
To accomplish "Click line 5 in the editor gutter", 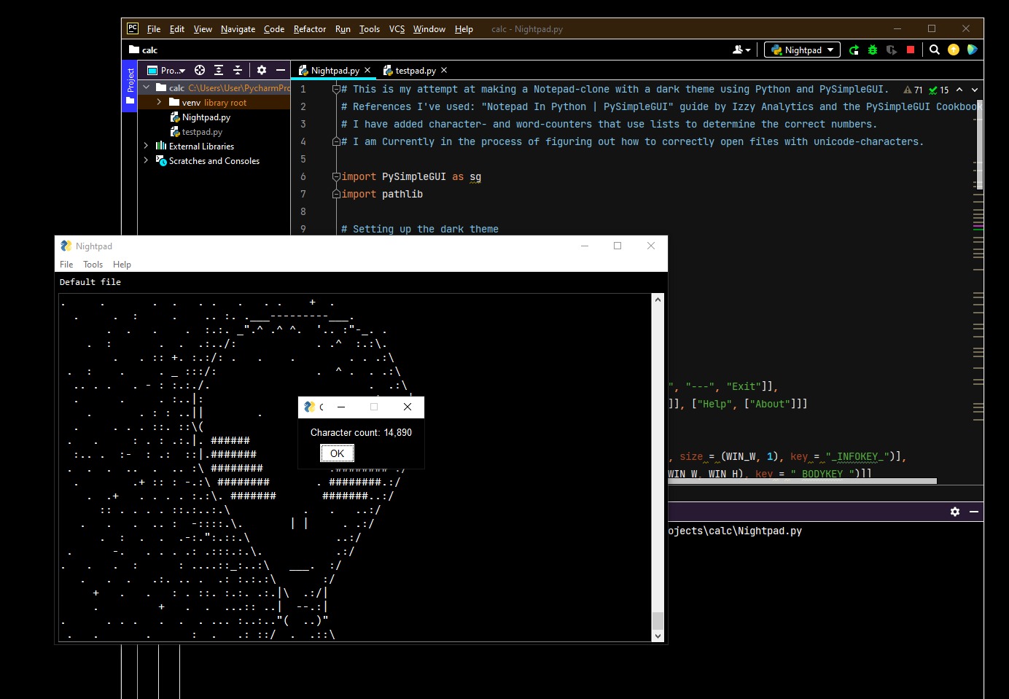I will tap(303, 159).
